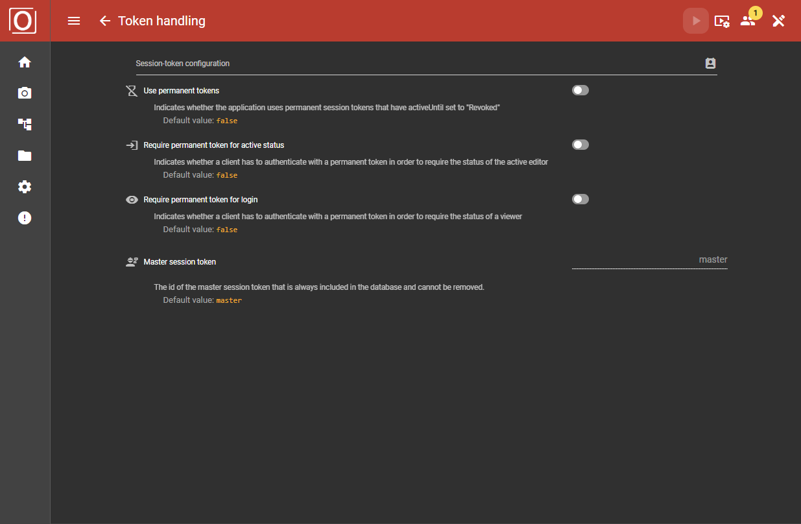Open the player settings icon in header

[722, 21]
